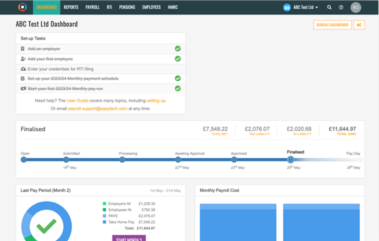Click the Open stage marker on timeline

click(24, 160)
